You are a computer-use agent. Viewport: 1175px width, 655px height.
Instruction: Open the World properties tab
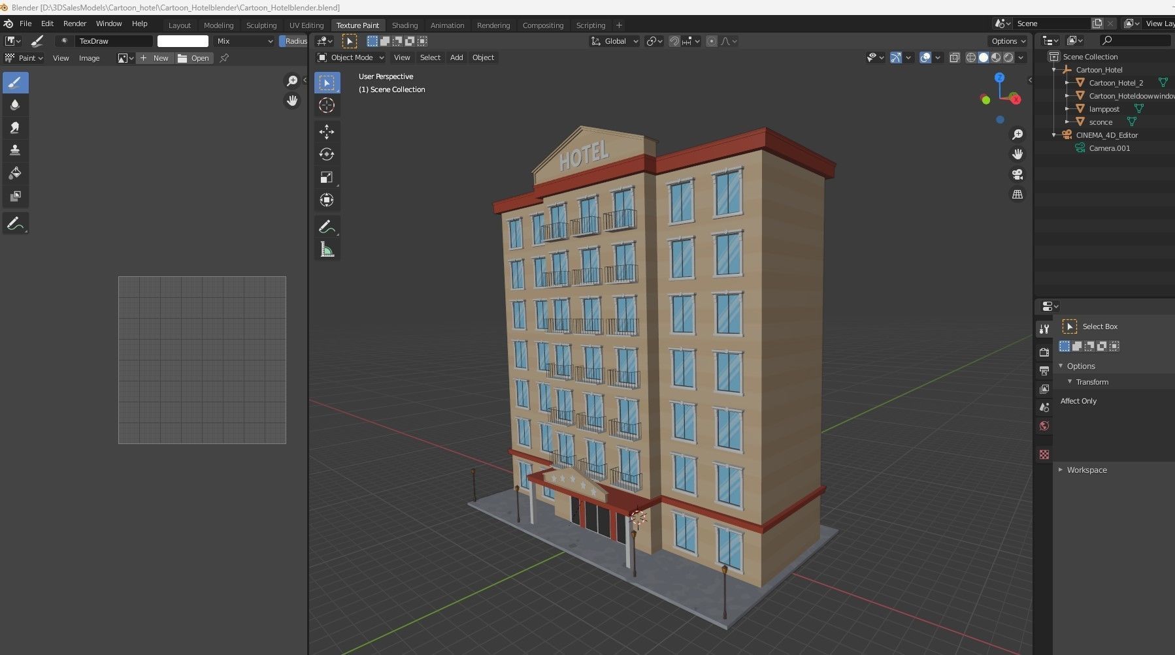1044,426
